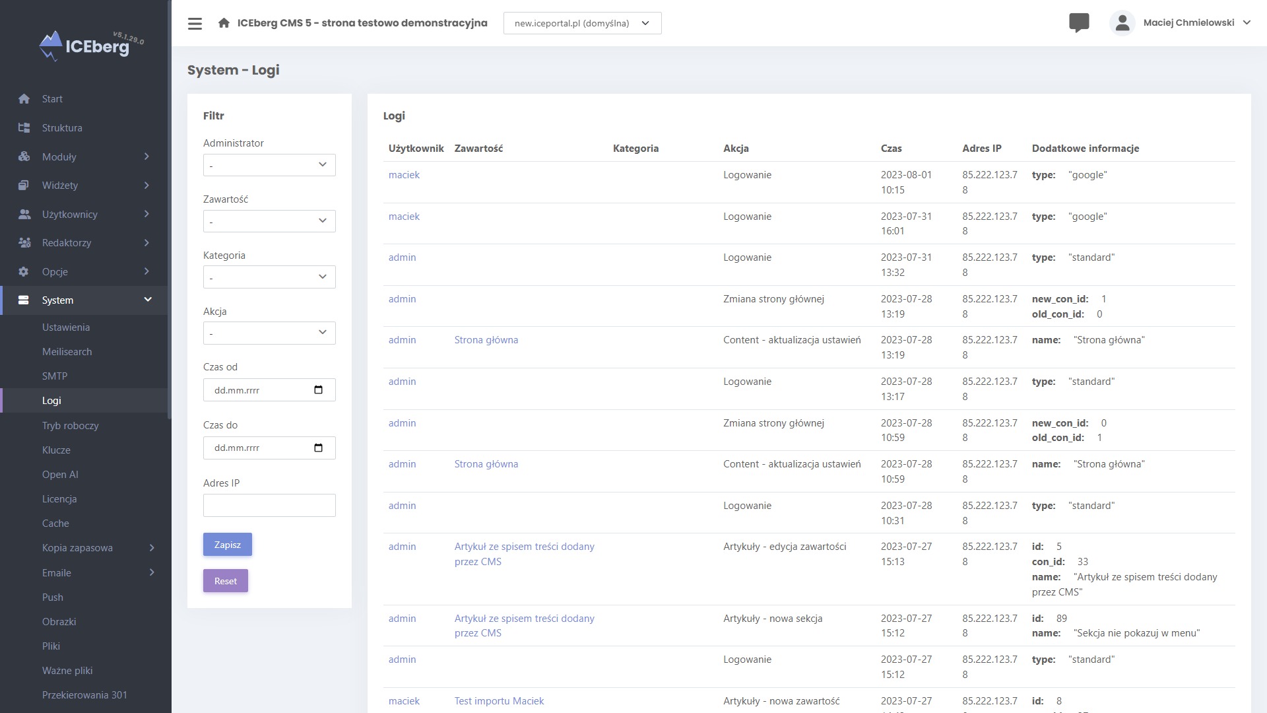Open the new.iceportal.pl site selector
This screenshot has height=713, width=1267.
tap(582, 23)
